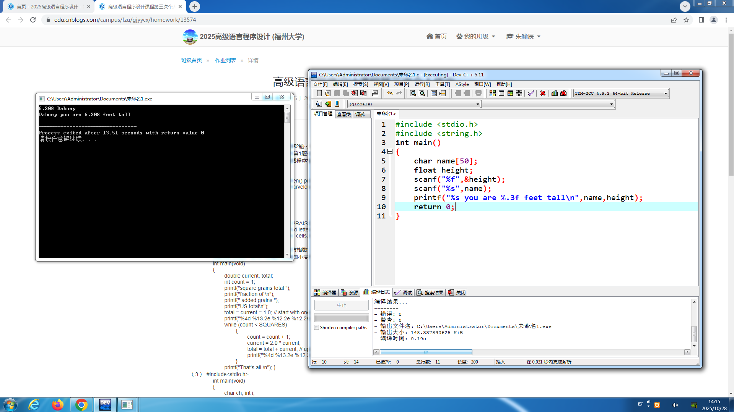Enable Shorten compiler paths checkbox
Screen dimensions: 734x412
317,328
